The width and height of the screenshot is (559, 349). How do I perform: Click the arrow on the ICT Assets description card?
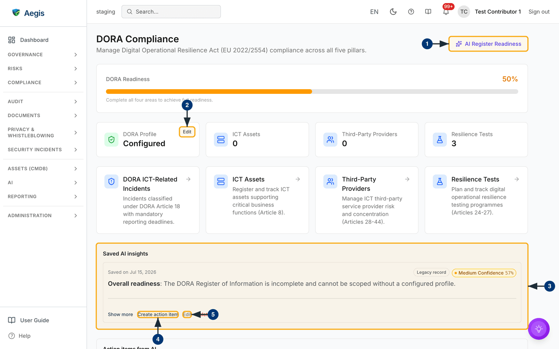pos(298,179)
